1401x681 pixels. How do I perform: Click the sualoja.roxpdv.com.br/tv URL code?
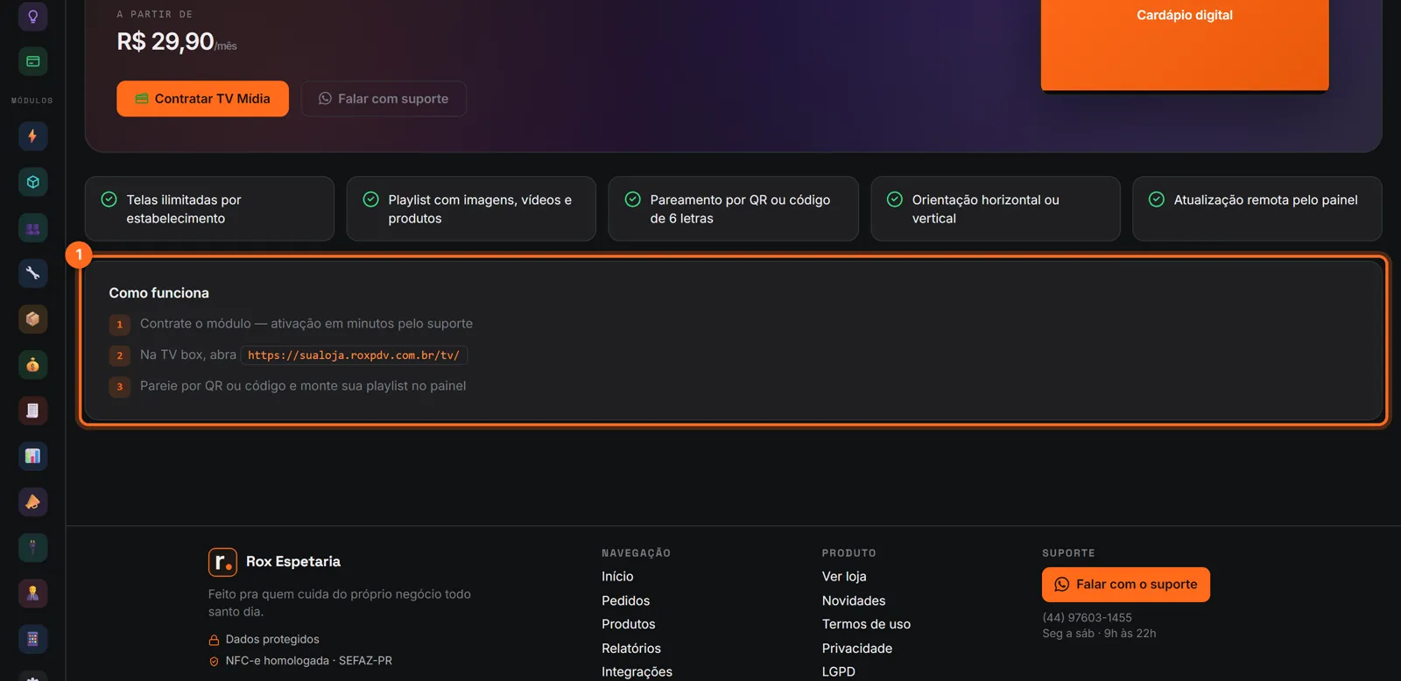pyautogui.click(x=354, y=355)
